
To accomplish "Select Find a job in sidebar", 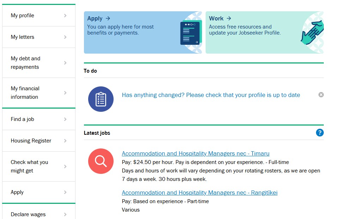I will [x=23, y=119].
